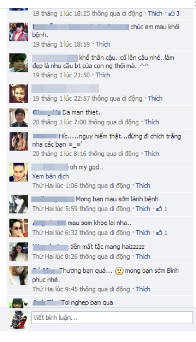
Task: Open the profile photo beside 'chúc em mau khỏi bệnh'
Action: click(x=18, y=32)
